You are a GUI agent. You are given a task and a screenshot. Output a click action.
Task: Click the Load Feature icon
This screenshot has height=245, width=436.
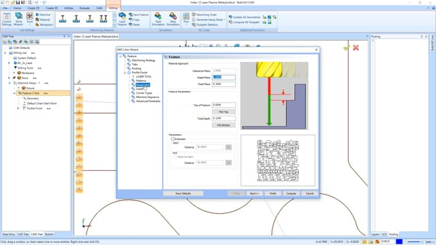[122, 19]
